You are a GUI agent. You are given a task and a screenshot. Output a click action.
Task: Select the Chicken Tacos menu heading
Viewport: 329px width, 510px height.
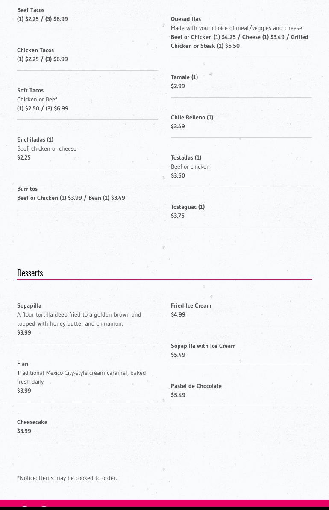click(x=35, y=50)
